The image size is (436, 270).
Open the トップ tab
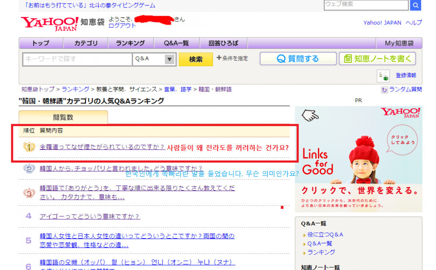[41, 43]
